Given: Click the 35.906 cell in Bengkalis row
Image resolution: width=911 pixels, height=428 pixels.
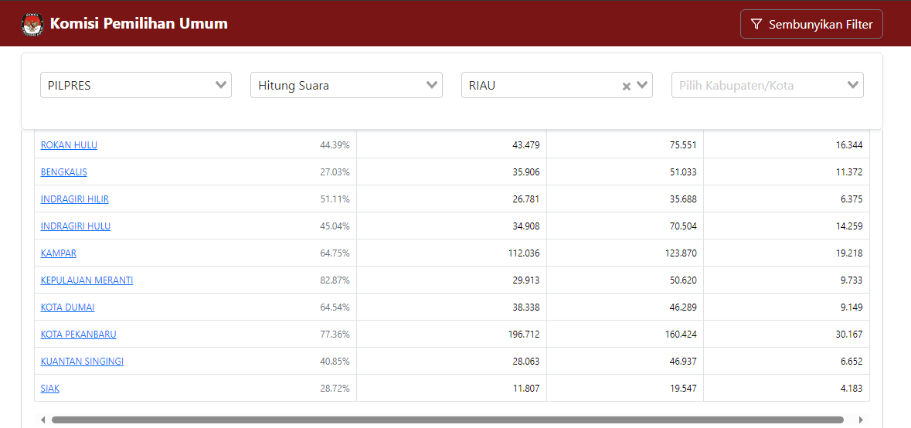Looking at the screenshot, I should click(451, 172).
